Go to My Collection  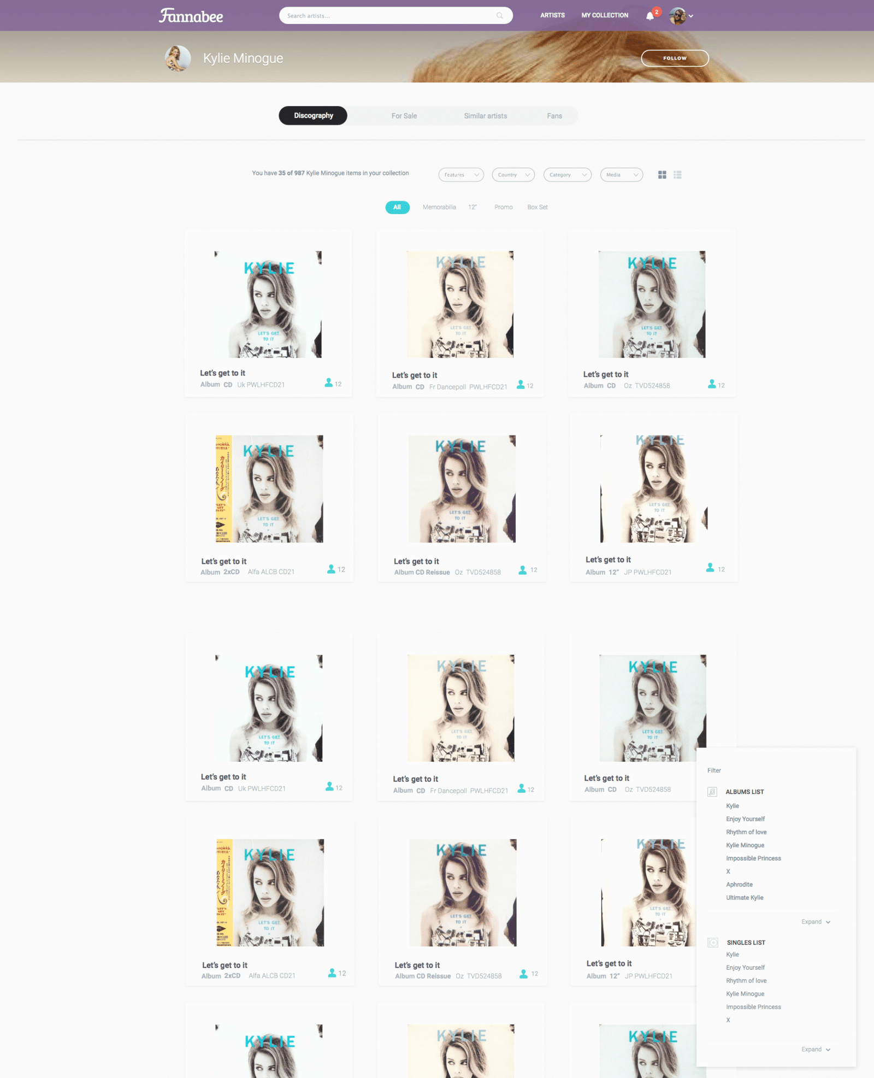click(605, 15)
